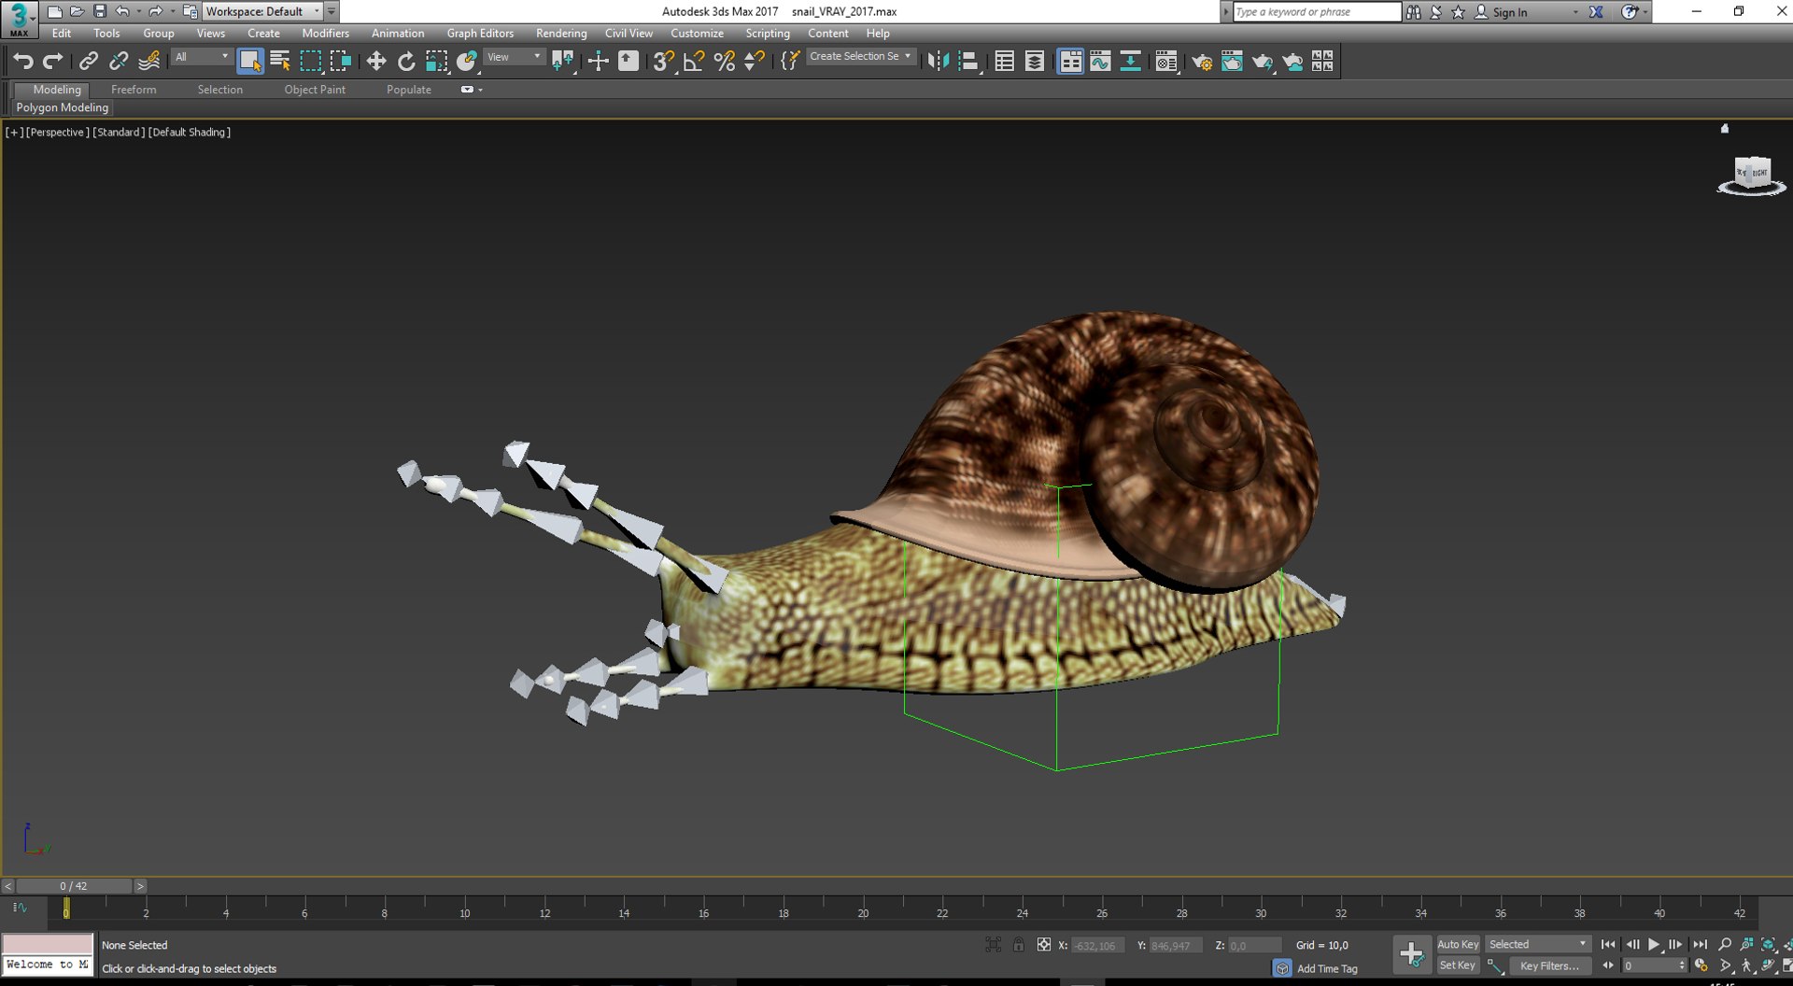Open the View reference coordinate dropdown
The image size is (1793, 986).
pos(514,58)
